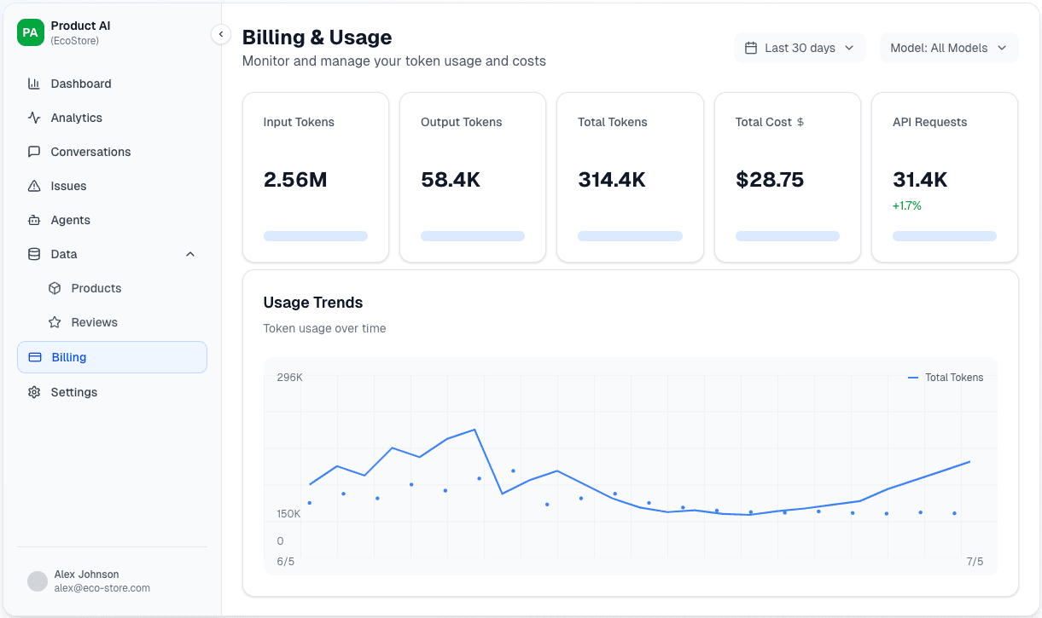
Task: Navigate to Dashboard in the sidebar menu
Action: (x=82, y=84)
